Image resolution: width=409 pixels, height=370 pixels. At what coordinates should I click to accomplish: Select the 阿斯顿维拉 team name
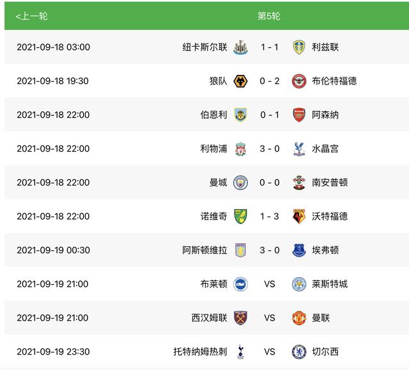point(204,250)
